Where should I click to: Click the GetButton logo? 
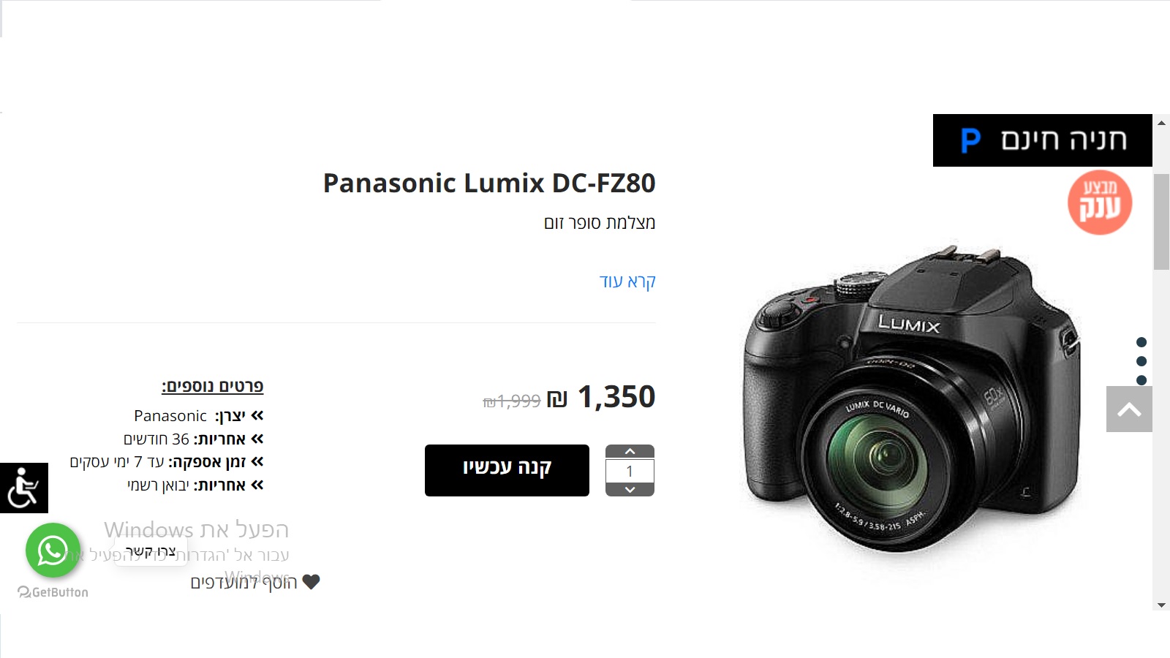point(53,592)
